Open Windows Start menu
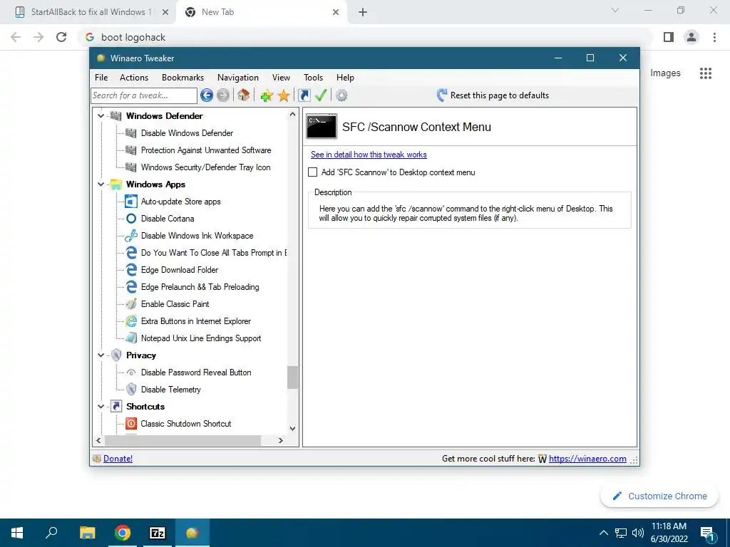This screenshot has height=547, width=730. click(17, 533)
